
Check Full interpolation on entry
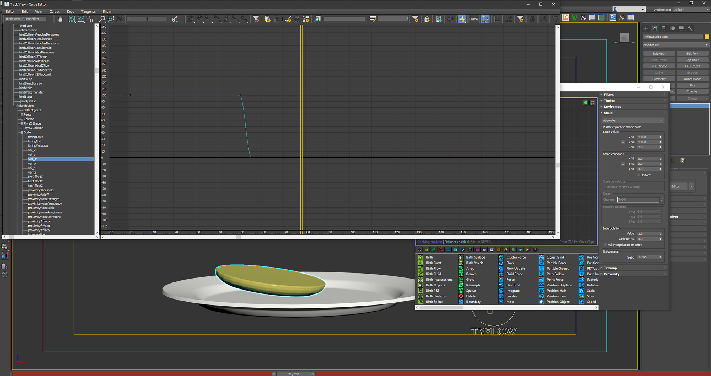605,245
